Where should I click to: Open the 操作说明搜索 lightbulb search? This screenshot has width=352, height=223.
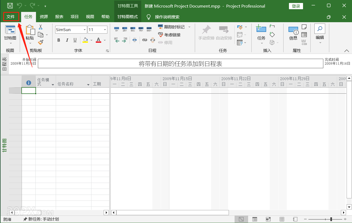click(149, 17)
